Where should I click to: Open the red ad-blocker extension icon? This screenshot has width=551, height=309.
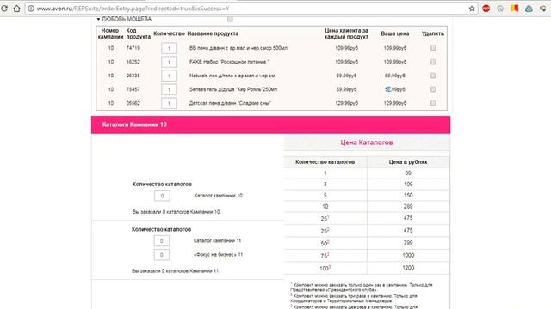pos(486,9)
